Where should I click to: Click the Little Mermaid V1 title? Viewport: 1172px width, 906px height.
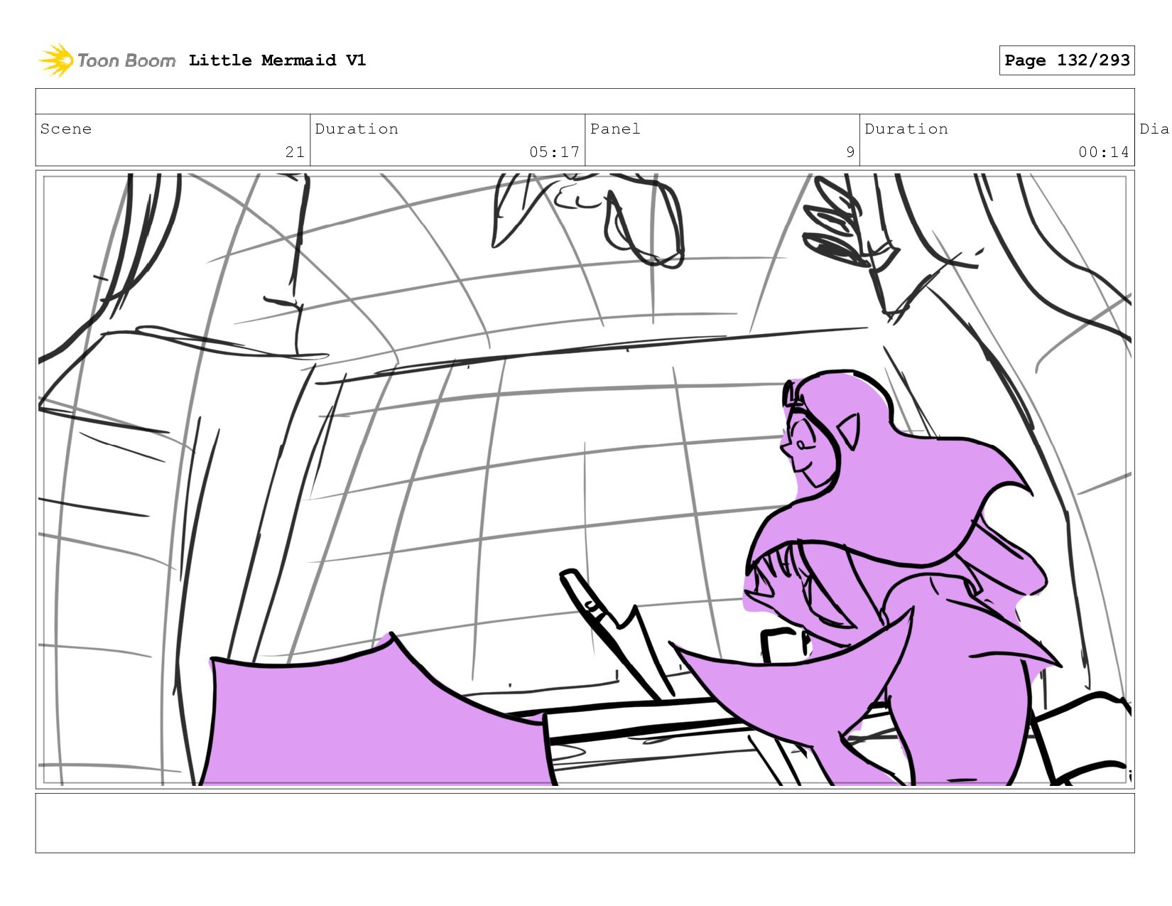(x=277, y=60)
